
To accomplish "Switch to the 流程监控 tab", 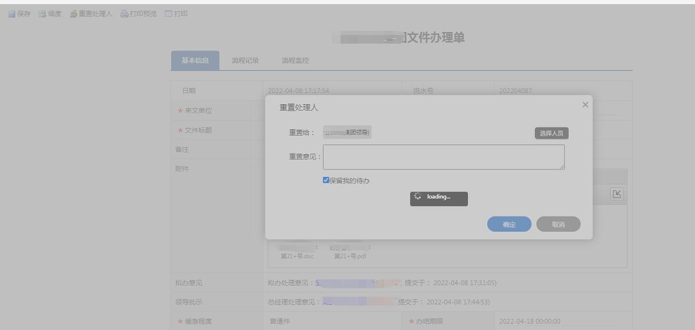I will click(x=295, y=61).
